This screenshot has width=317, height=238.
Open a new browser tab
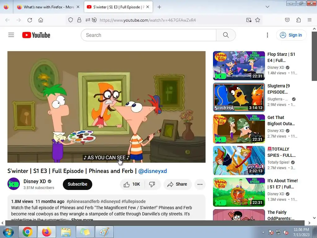(x=159, y=7)
